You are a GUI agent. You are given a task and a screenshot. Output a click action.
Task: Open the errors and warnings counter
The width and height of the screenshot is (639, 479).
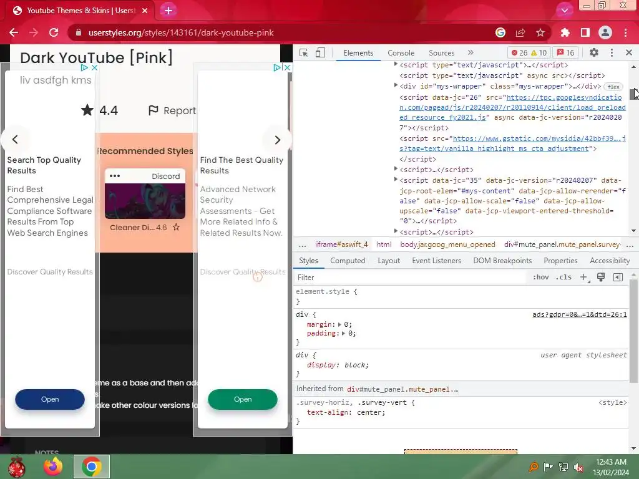[x=529, y=53]
